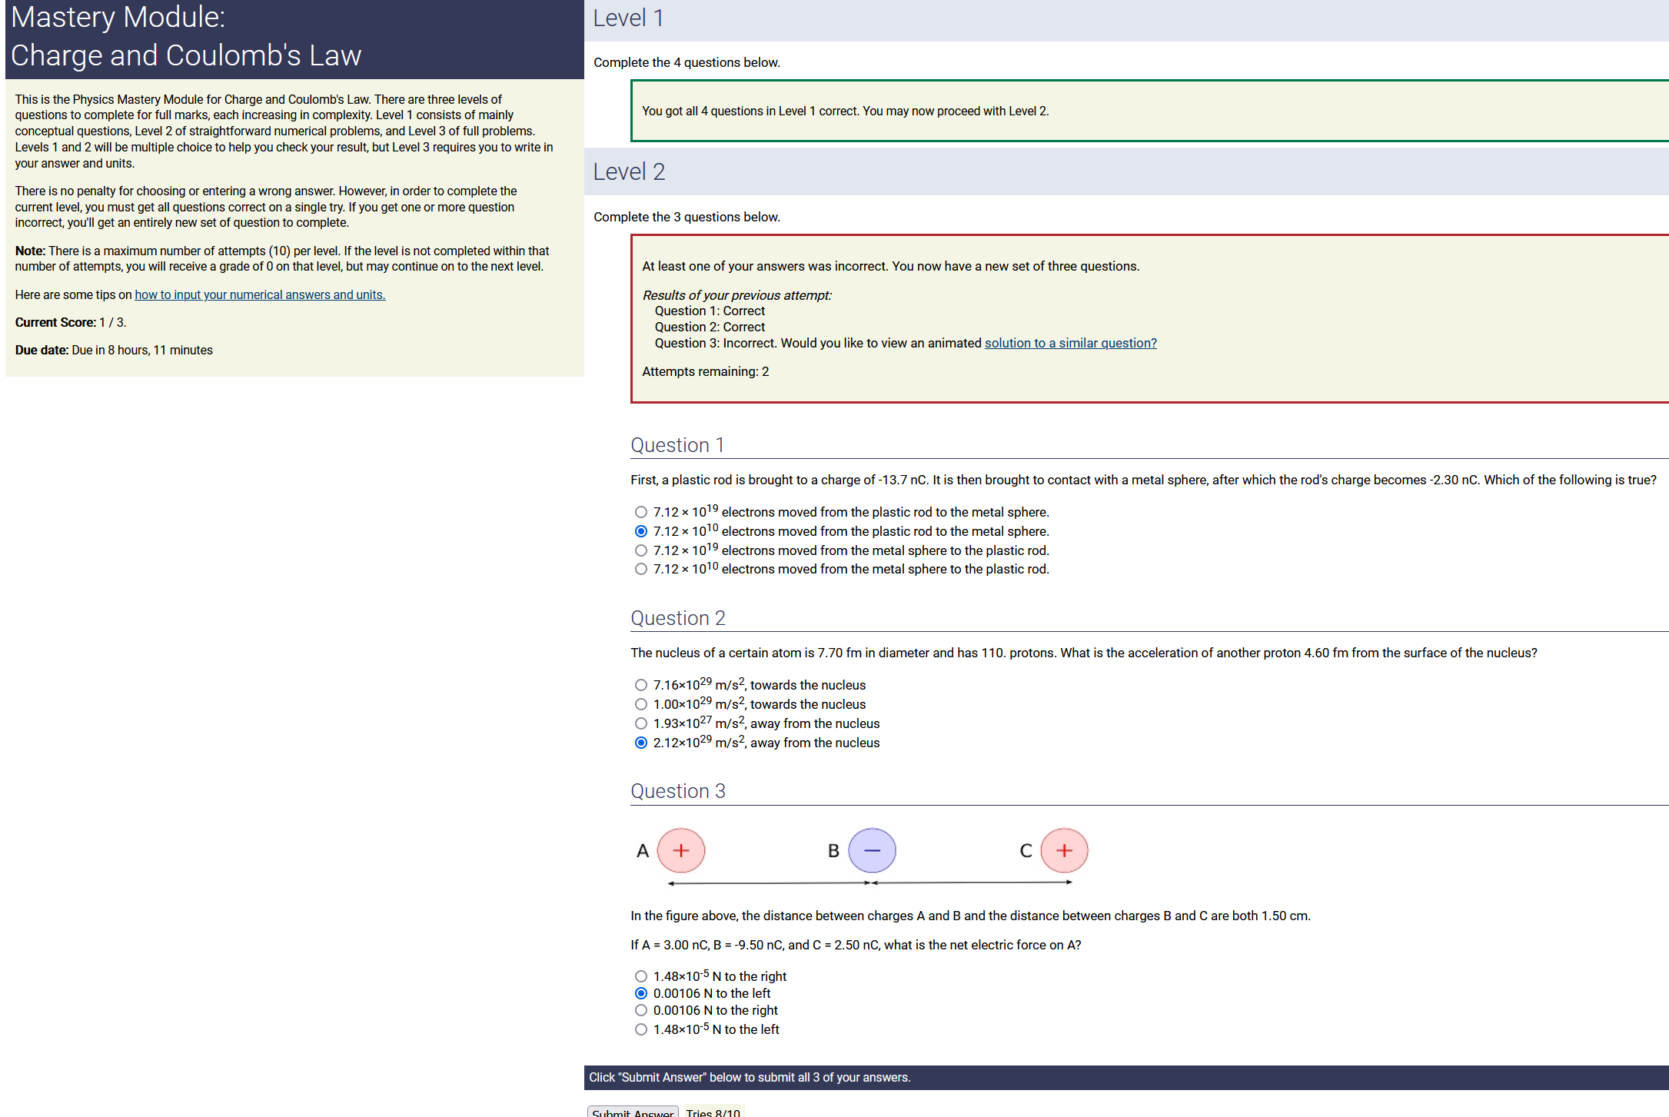Click the Level 2 section header
Image resolution: width=1669 pixels, height=1117 pixels.
(x=629, y=171)
